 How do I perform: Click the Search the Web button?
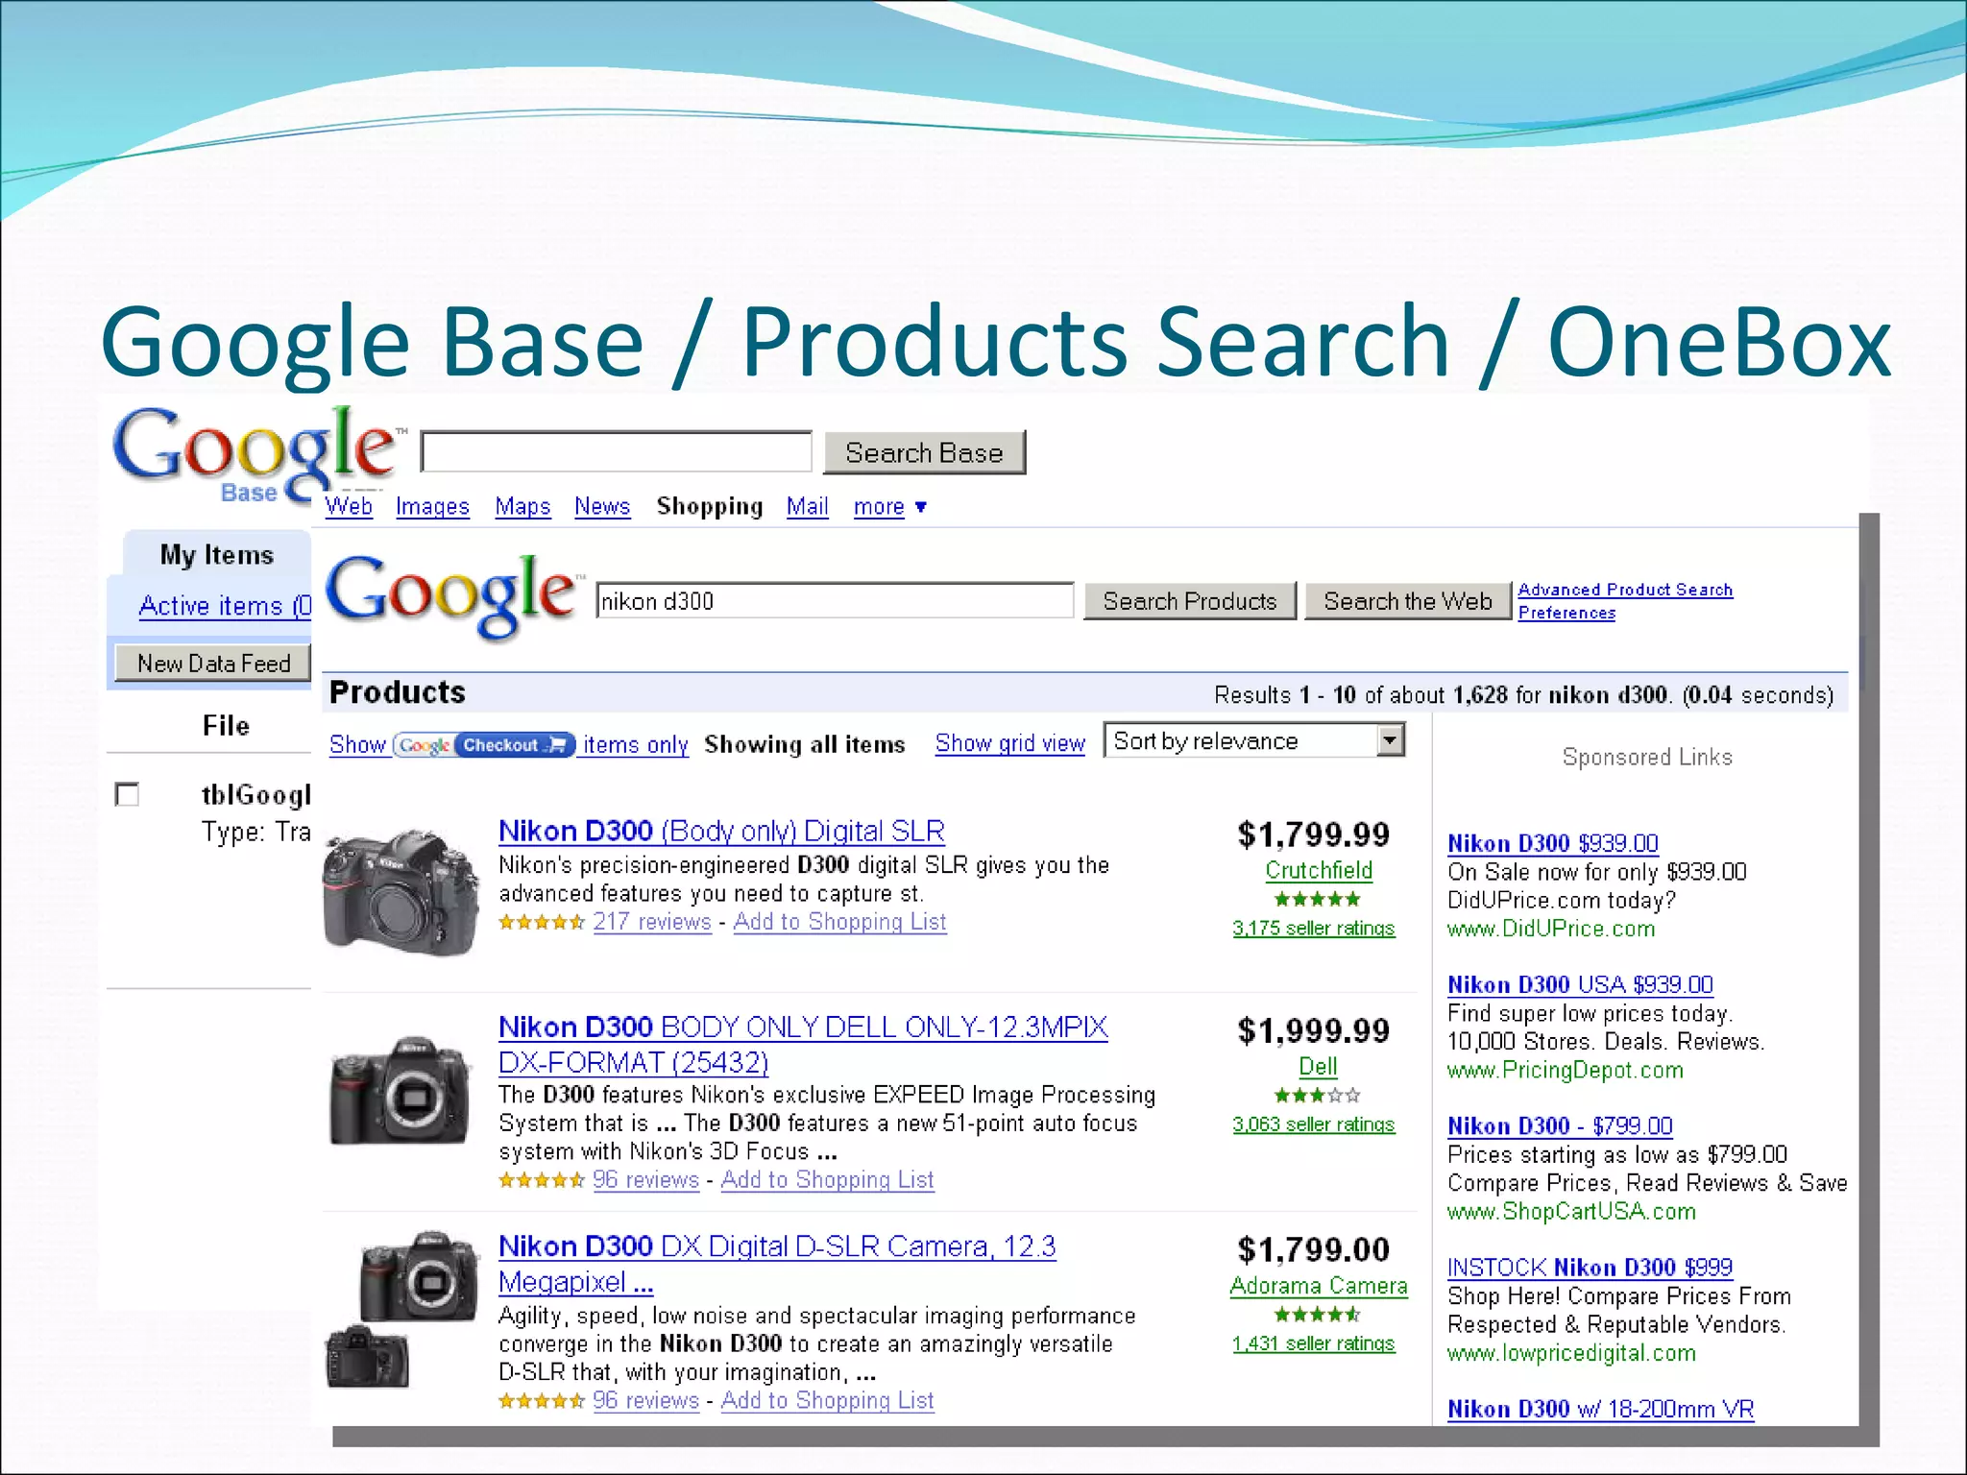point(1408,601)
